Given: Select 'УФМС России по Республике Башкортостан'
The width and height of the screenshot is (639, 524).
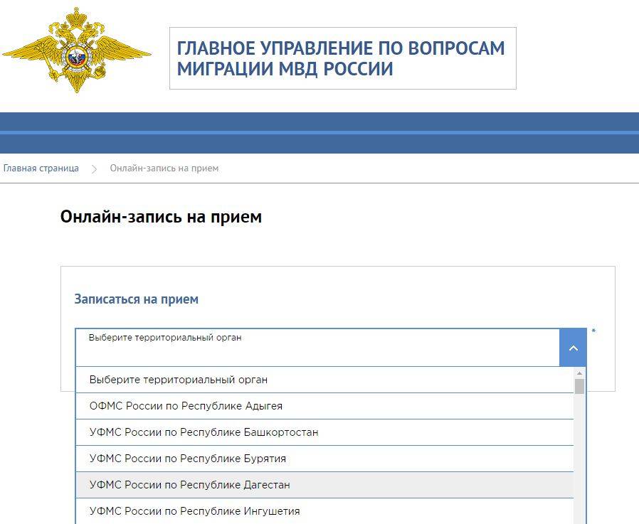Looking at the screenshot, I should [x=324, y=432].
